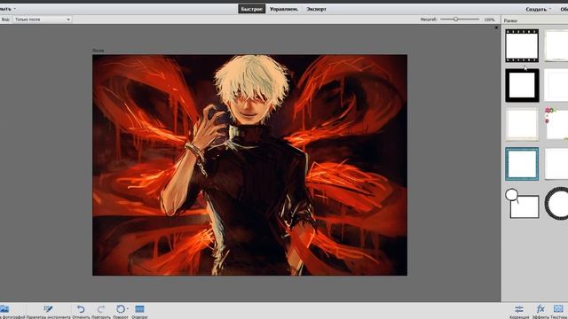Apply the plain white frame under black frame
The image size is (568, 319).
(x=522, y=124)
